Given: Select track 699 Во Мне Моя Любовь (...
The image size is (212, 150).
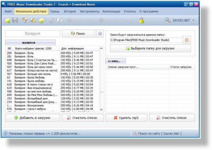Looking at the screenshot, I should coord(52,95).
